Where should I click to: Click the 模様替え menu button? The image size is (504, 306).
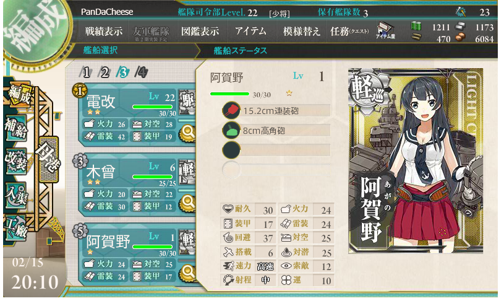pyautogui.click(x=302, y=31)
